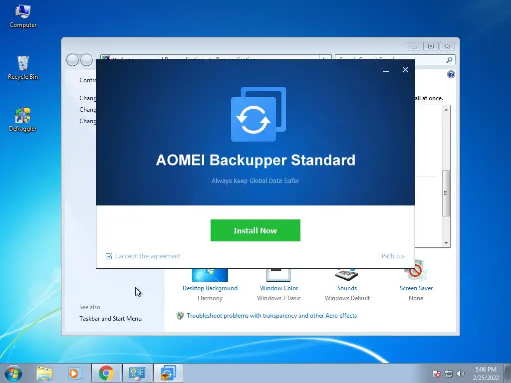
Task: Open Screen Saver settings in Personalization
Action: click(416, 288)
